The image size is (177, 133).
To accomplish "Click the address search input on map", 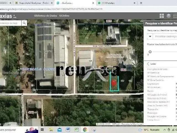I will (x=11, y=23).
